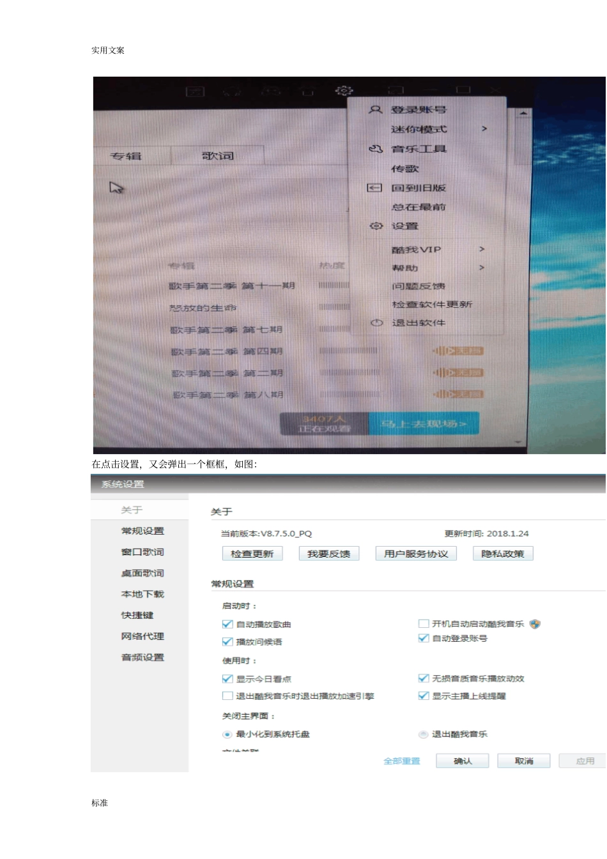This screenshot has height=859, width=607.
Task: Click 取消 to cancel settings
Action: [524, 761]
